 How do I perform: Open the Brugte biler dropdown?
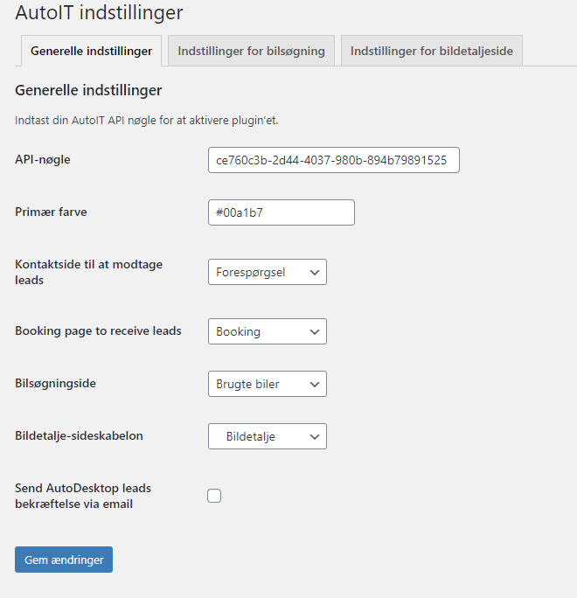268,384
